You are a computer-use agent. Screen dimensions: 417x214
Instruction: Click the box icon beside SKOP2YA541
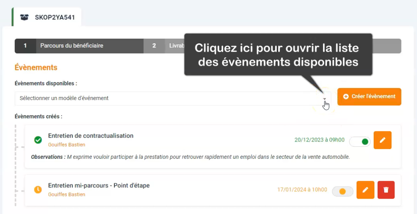(x=24, y=17)
